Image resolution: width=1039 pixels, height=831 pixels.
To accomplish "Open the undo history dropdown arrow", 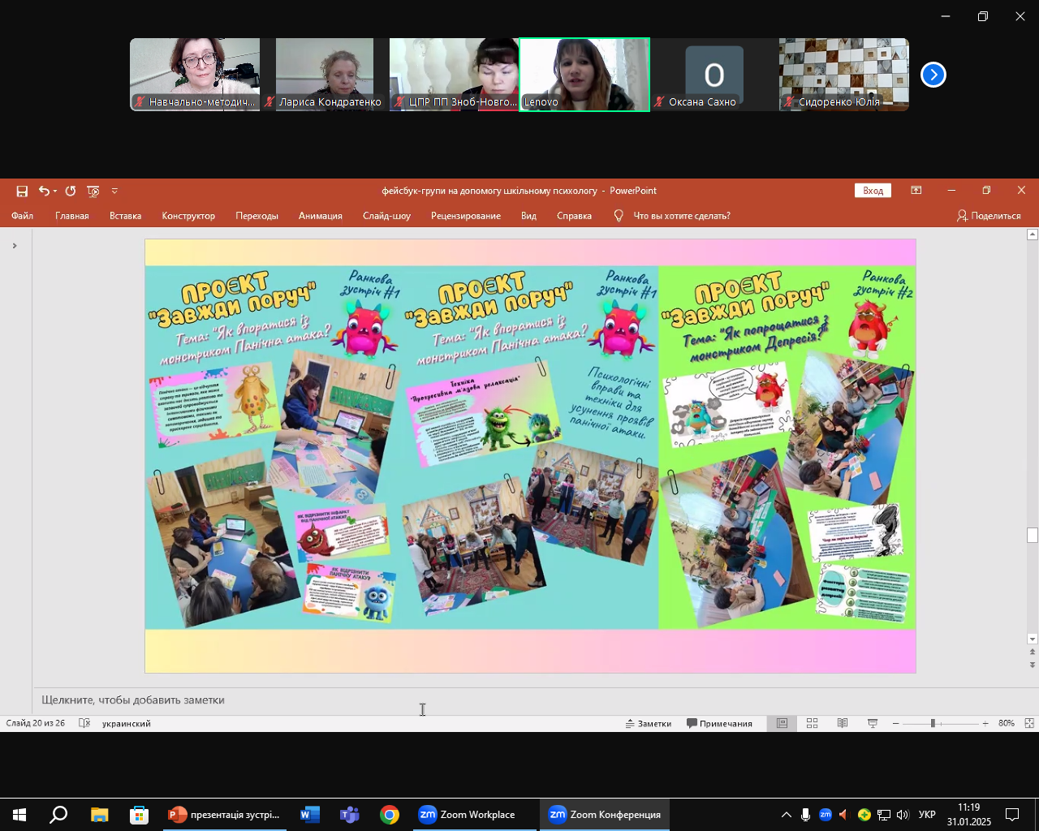I will click(55, 192).
